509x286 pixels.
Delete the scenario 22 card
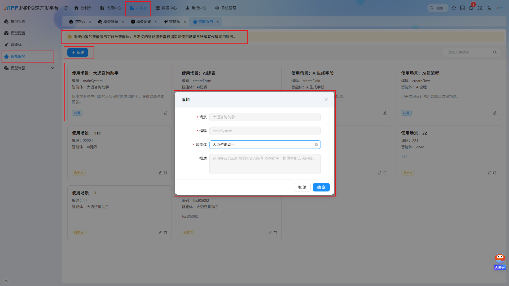pyautogui.click(x=495, y=173)
